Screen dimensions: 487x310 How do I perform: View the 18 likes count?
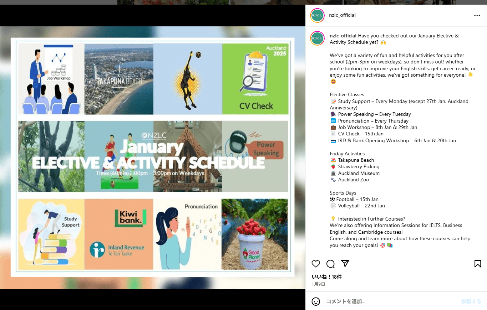[327, 277]
